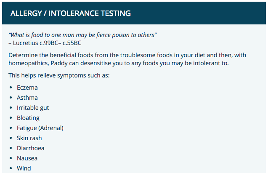Click the word homeopathics in the paragraph
Viewport: 268px width, 173px height.
[26, 63]
